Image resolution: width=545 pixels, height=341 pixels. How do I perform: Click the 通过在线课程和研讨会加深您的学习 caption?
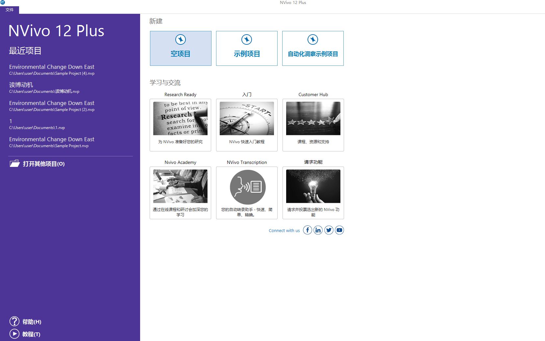pos(180,212)
